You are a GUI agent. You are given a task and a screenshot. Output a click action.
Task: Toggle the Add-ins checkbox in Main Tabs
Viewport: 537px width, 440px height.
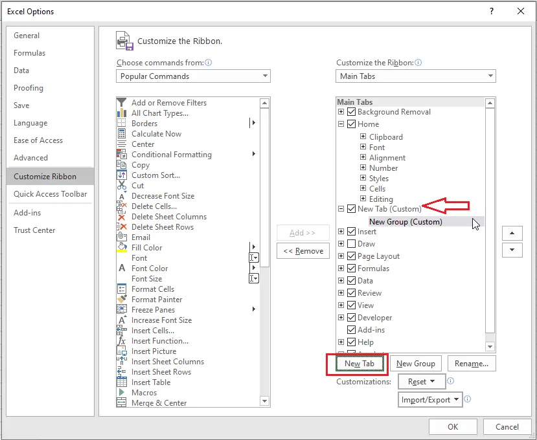pyautogui.click(x=351, y=330)
